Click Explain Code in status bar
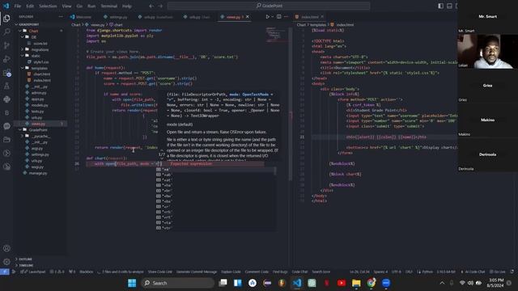This screenshot has width=518, height=291. 231,272
